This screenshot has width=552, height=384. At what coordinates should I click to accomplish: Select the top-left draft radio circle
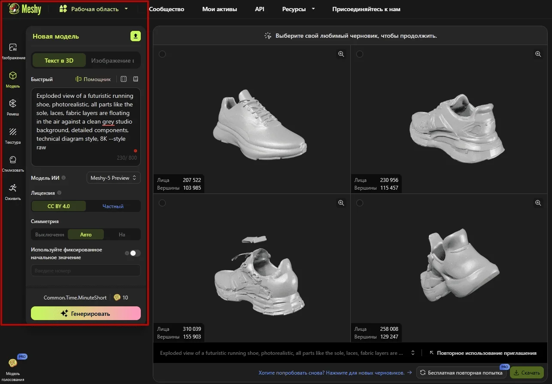pyautogui.click(x=162, y=54)
